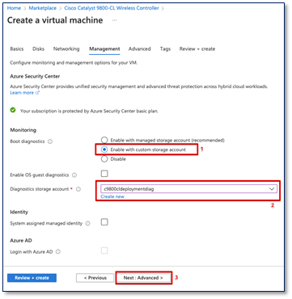Image resolution: width=292 pixels, height=299 pixels.
Task: Click the Boot diagnostics label
Action: tap(28, 141)
